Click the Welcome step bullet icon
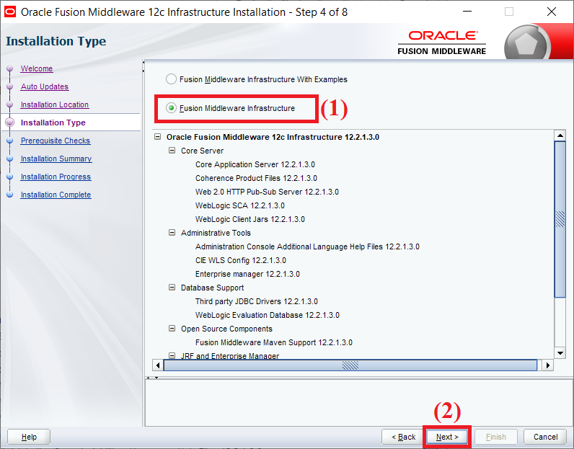This screenshot has width=574, height=449. pyautogui.click(x=10, y=68)
